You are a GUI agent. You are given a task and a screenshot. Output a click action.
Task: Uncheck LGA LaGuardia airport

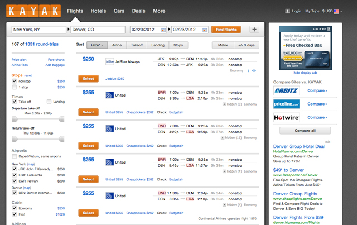coord(15,175)
